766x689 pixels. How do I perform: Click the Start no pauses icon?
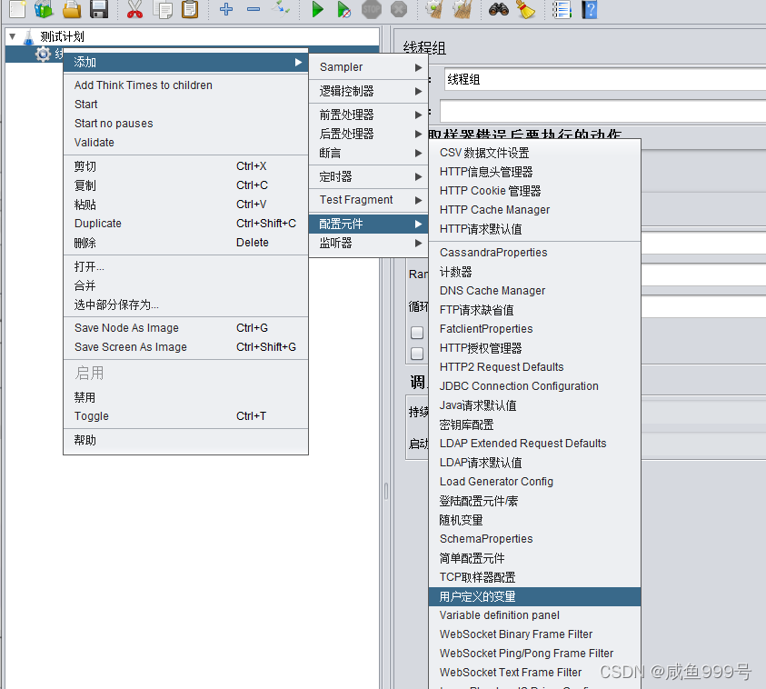343,9
